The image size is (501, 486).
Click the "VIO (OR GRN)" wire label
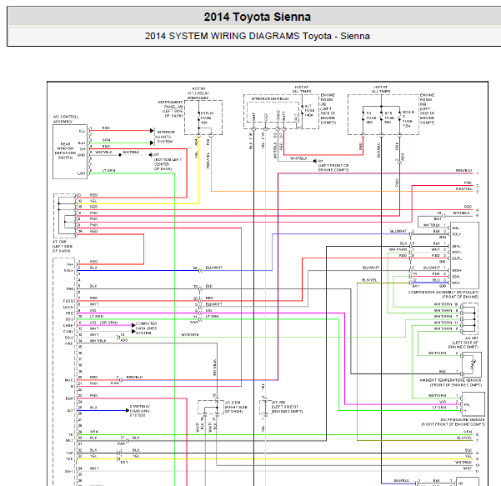point(104,323)
